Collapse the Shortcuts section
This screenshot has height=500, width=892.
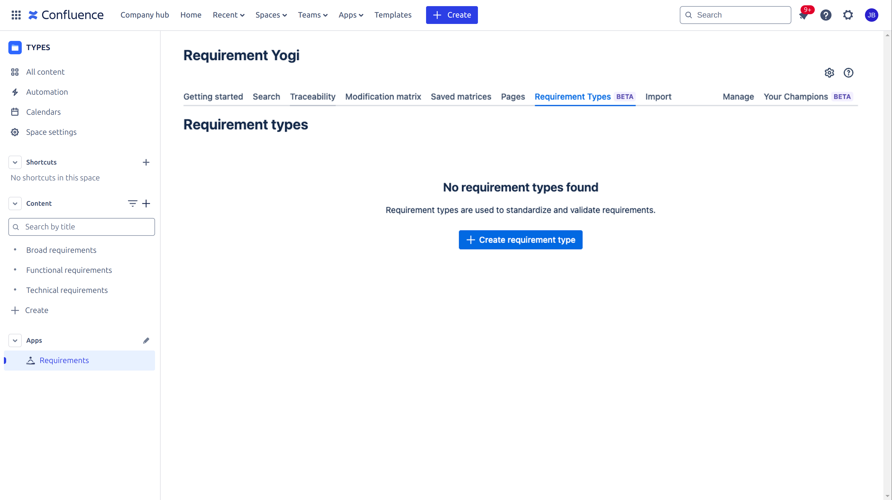tap(15, 162)
